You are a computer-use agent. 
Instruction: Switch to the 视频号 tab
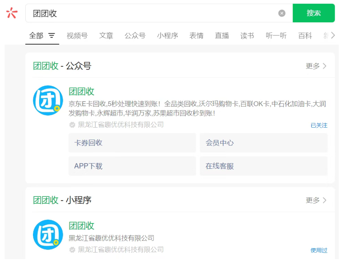[77, 36]
